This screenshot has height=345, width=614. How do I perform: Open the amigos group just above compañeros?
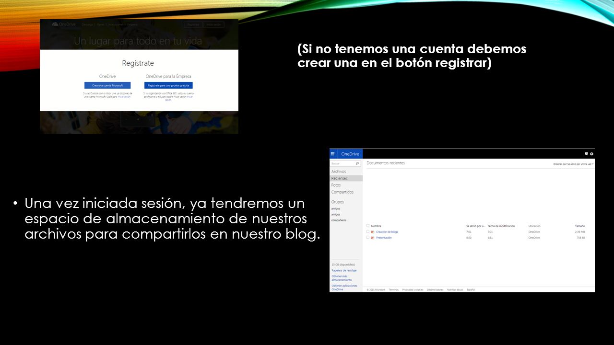[336, 214]
